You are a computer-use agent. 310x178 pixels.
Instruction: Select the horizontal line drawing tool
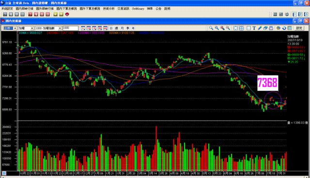pos(248,28)
